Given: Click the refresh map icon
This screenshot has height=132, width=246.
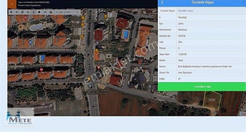Looking at the screenshot, I should tap(22, 12).
